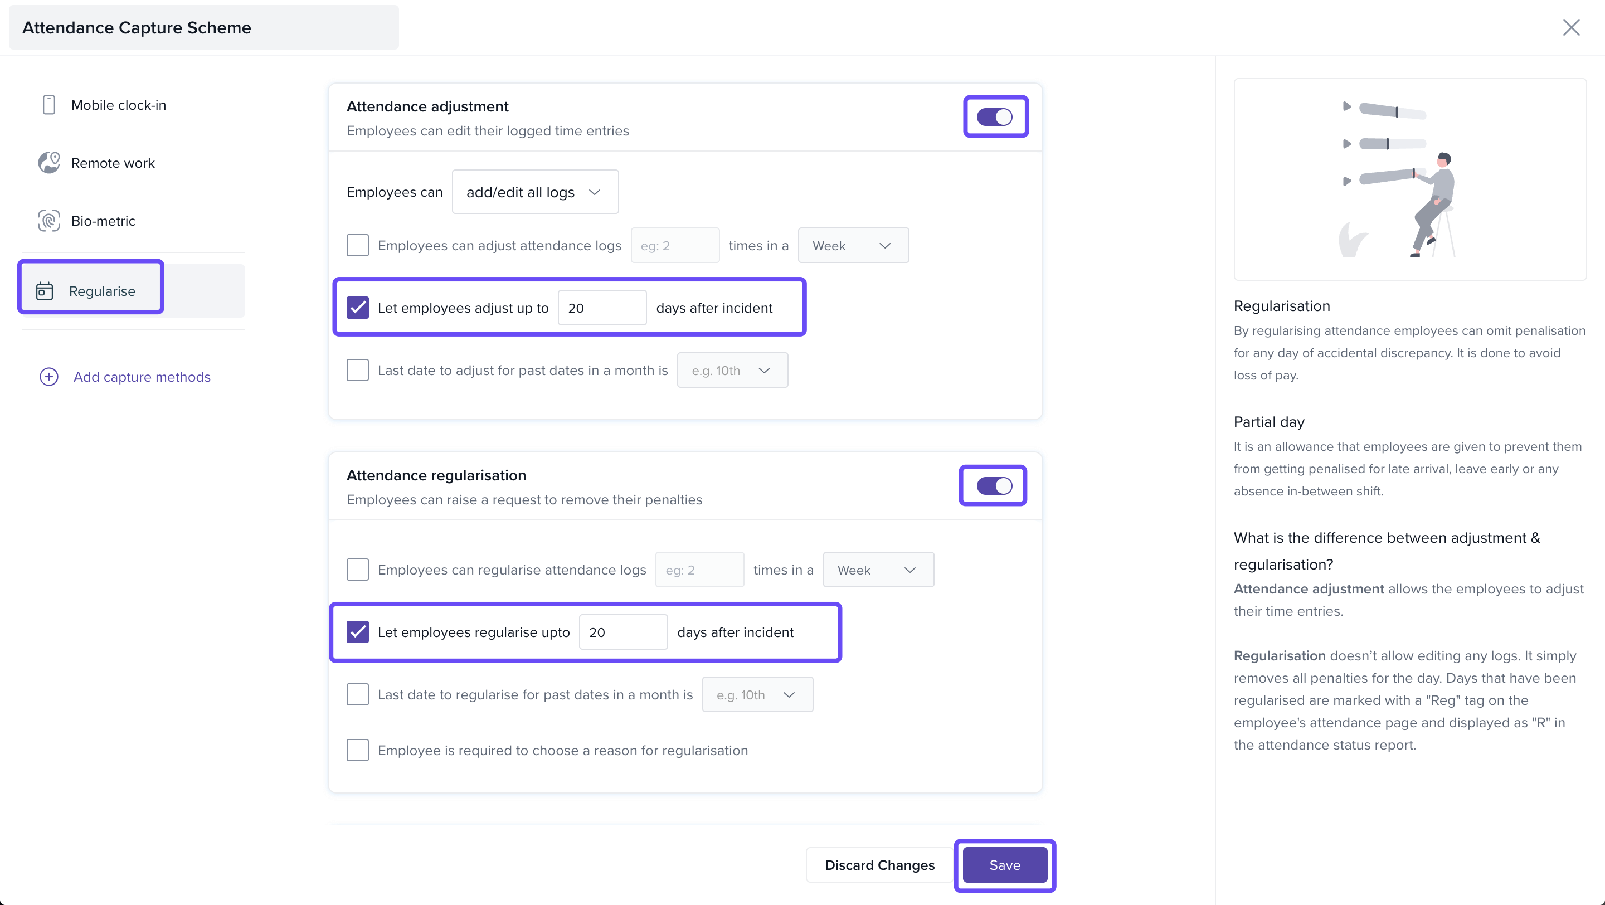Click the regularisation illustration image

click(x=1409, y=179)
